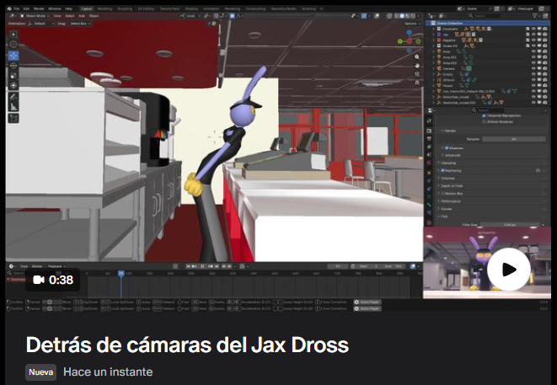Viewport: 557px width, 385px height.
Task: Click the viewport zoom magnifier icon
Action: point(417,56)
